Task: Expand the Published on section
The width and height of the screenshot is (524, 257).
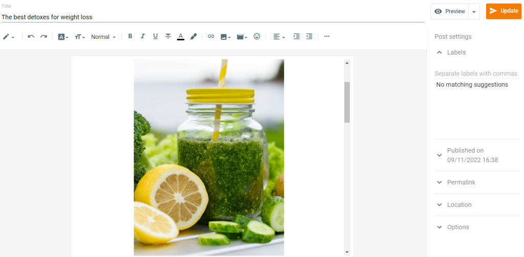Action: click(477, 155)
